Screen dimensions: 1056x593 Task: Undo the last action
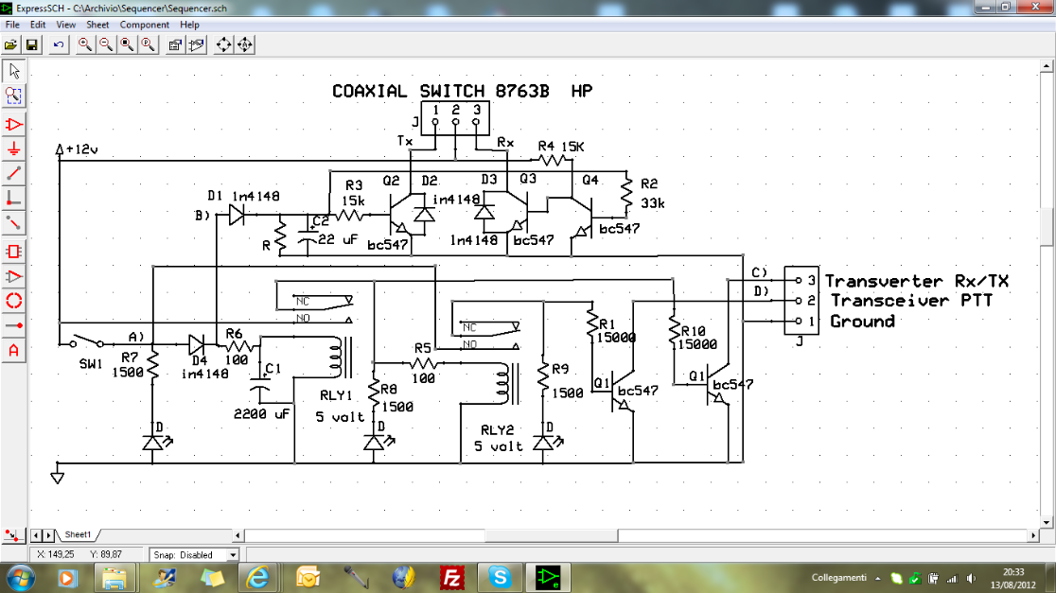point(59,45)
